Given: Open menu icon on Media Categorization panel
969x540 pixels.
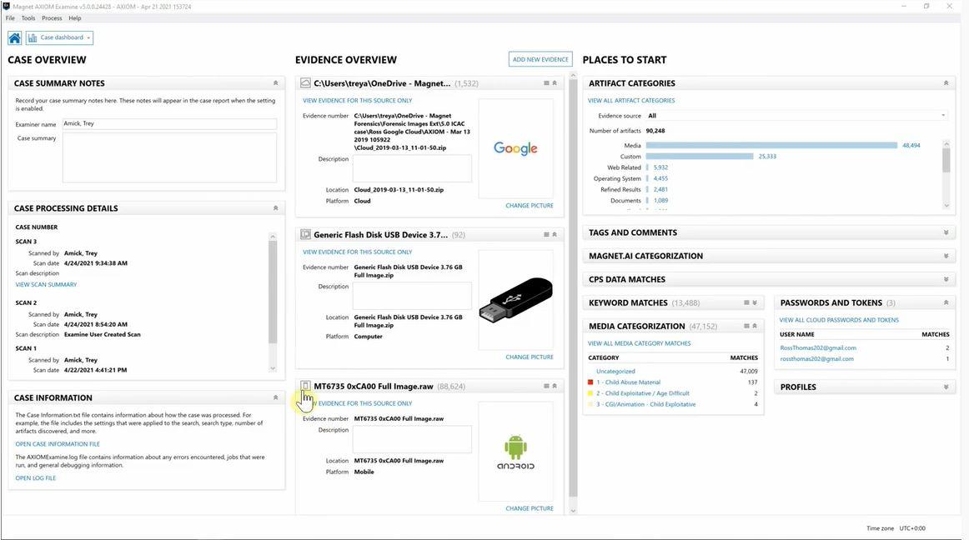Looking at the screenshot, I should (x=746, y=326).
